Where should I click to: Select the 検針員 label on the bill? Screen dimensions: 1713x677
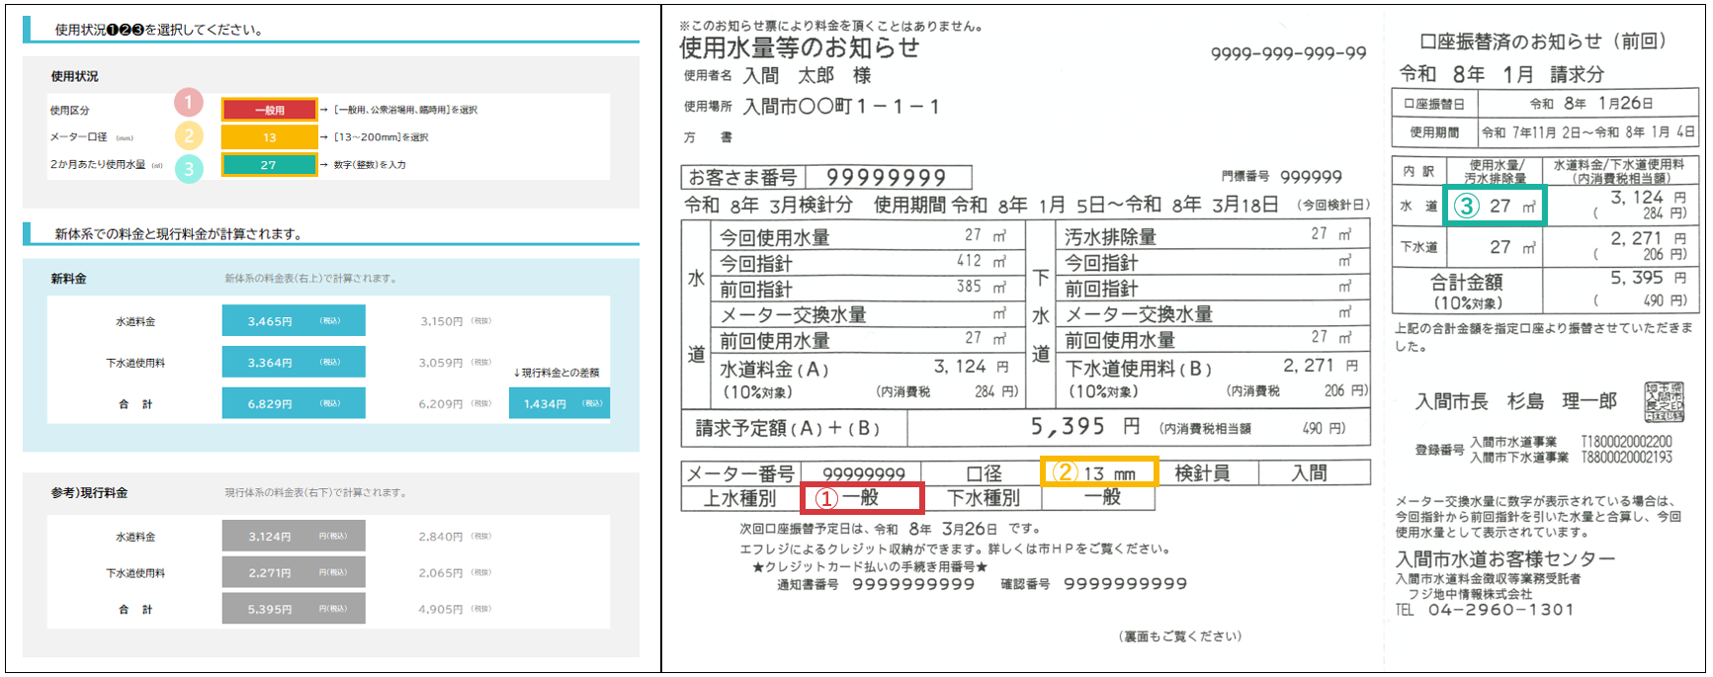point(1202,473)
